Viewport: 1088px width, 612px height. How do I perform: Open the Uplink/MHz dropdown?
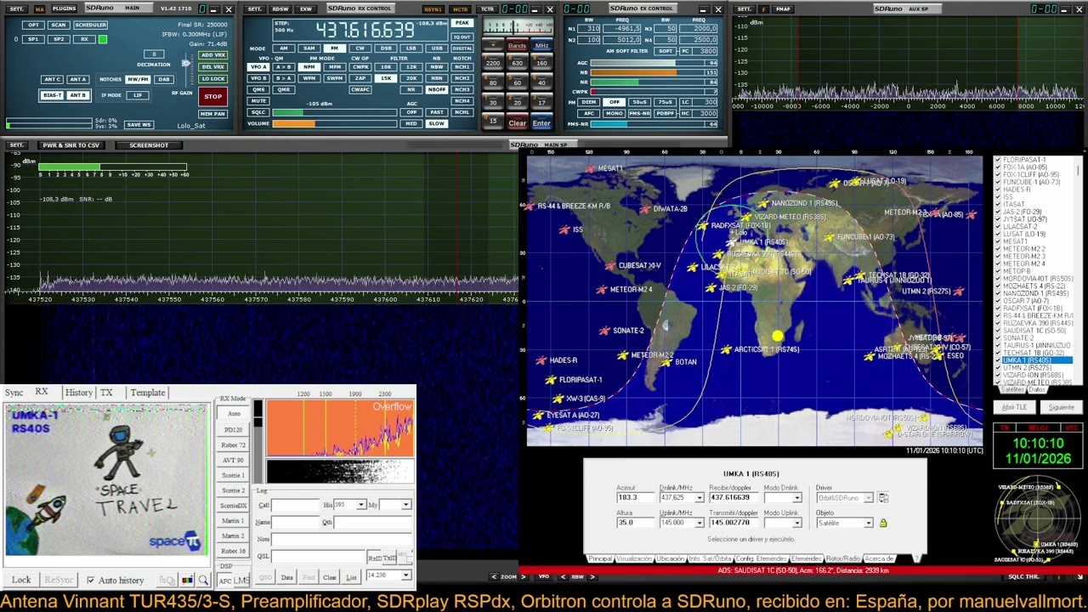(x=699, y=523)
